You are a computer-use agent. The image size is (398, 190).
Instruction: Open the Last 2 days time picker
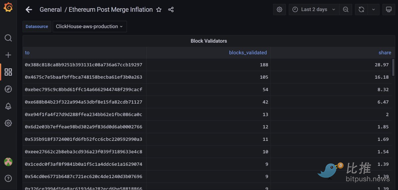(x=314, y=9)
